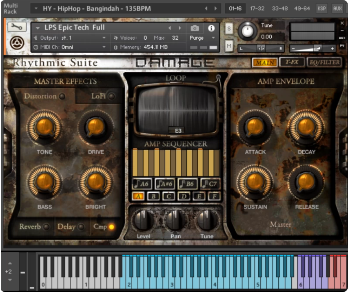348x292 pixels.
Task: Load previous instrument with left arrow beside LPS Epic Tech
Action: 170,28
